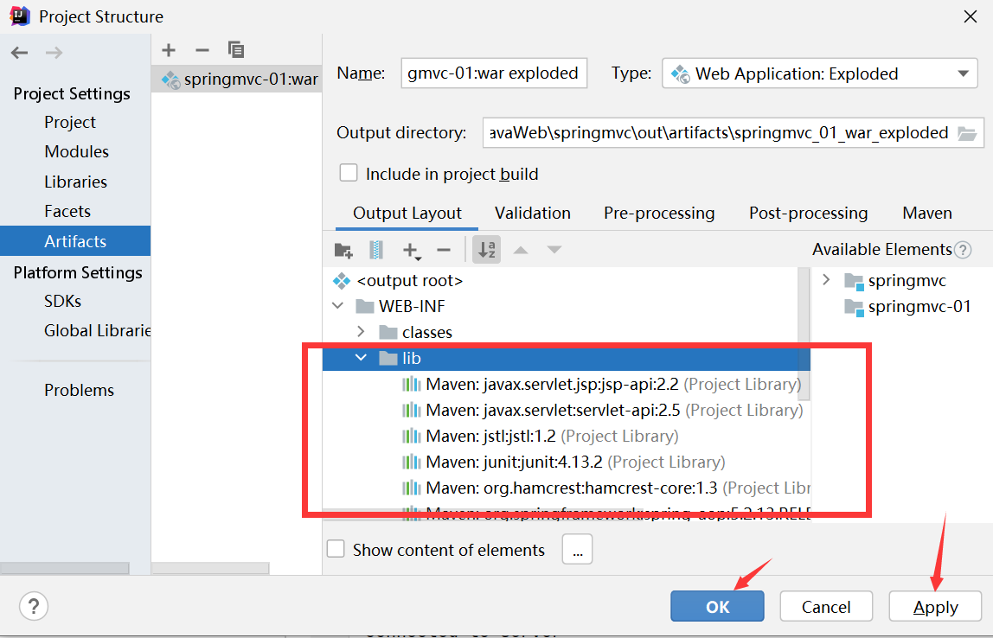Switch to the Maven tab
Screen dimensions: 993x638
927,214
